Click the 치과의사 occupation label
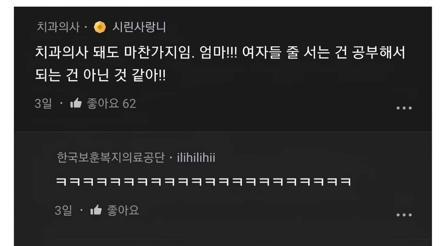 tap(58, 27)
